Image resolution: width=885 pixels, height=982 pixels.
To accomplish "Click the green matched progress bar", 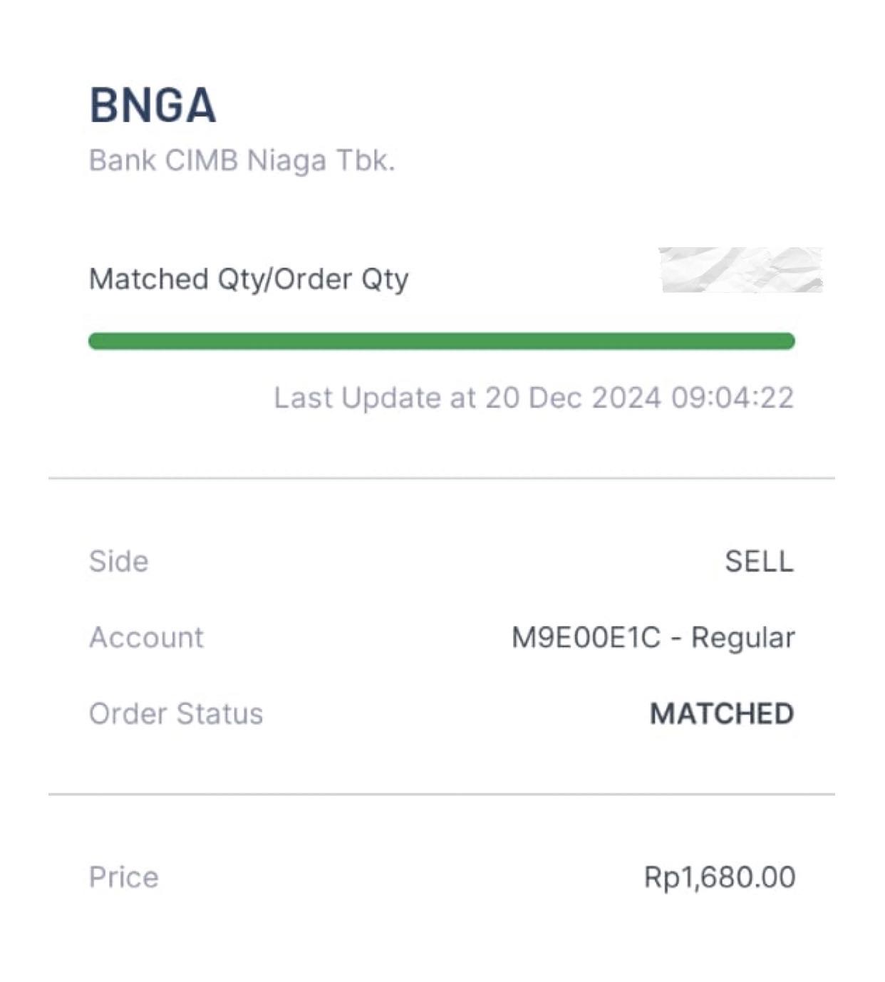I will (441, 341).
